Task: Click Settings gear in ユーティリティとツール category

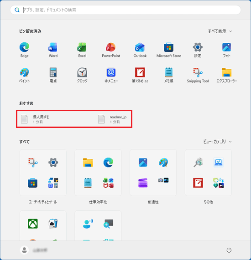Action: [53, 163]
